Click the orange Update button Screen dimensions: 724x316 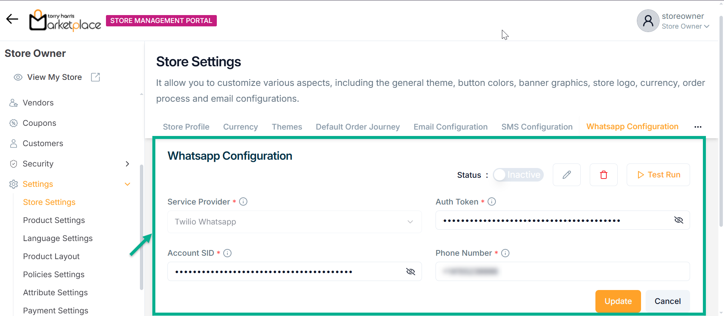(x=618, y=301)
